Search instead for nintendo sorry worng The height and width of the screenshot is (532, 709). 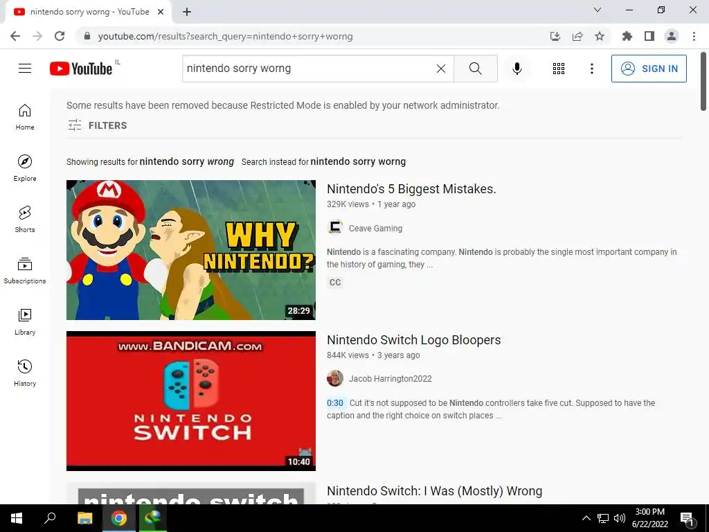point(358,161)
